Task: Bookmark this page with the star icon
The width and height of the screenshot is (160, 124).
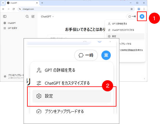Action: (x=132, y=9)
